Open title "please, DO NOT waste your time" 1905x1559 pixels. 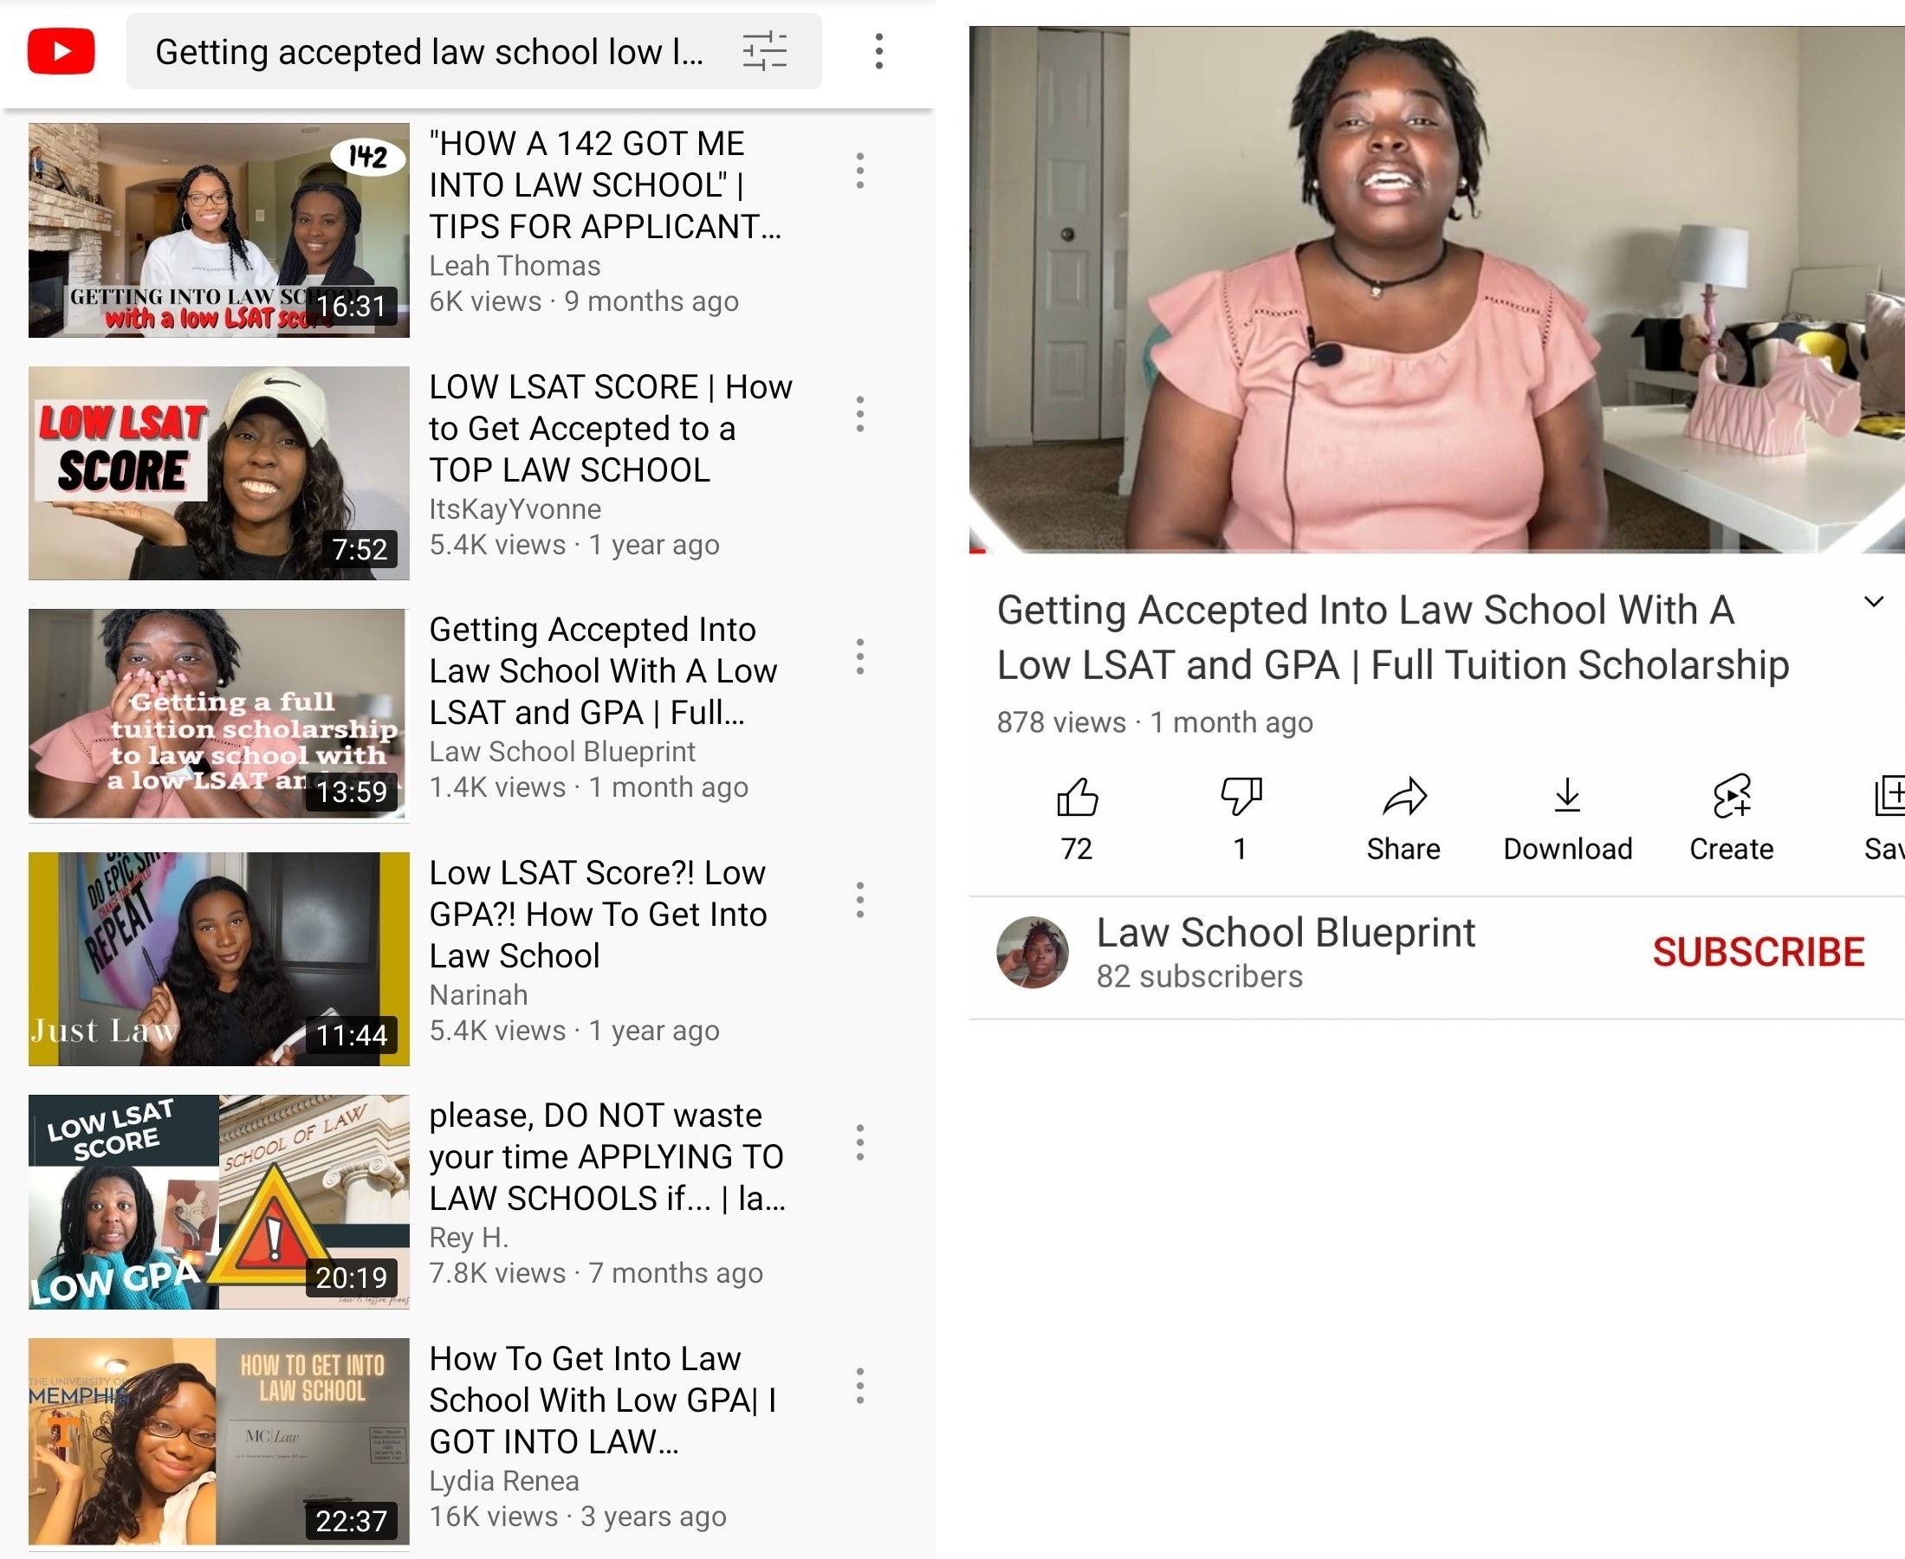coord(607,1156)
